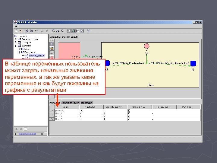Click the Show in plot column header
Screen dimensions: 217x163
coord(140,107)
